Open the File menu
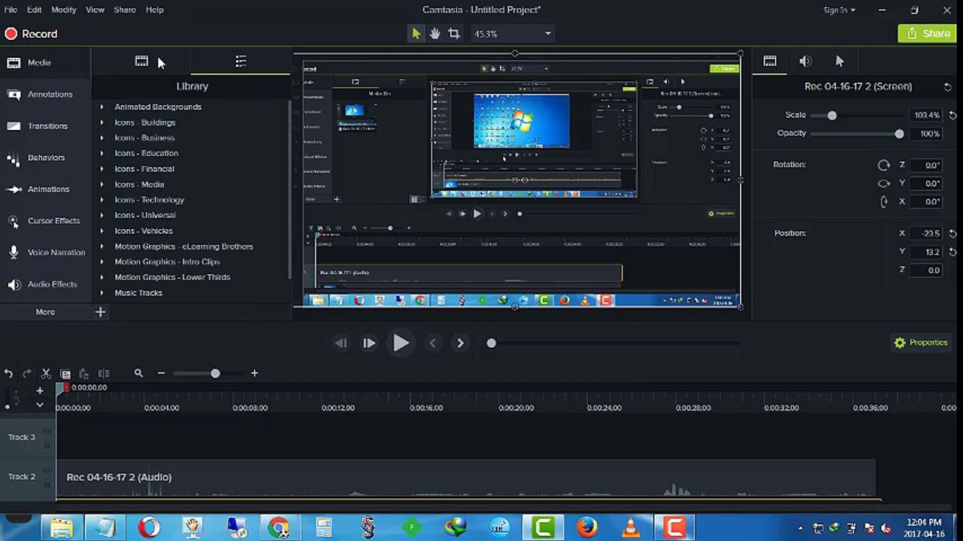The width and height of the screenshot is (963, 541). point(11,10)
